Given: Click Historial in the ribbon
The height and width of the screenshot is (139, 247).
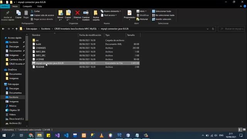Looking at the screenshot, I should coord(142,19).
